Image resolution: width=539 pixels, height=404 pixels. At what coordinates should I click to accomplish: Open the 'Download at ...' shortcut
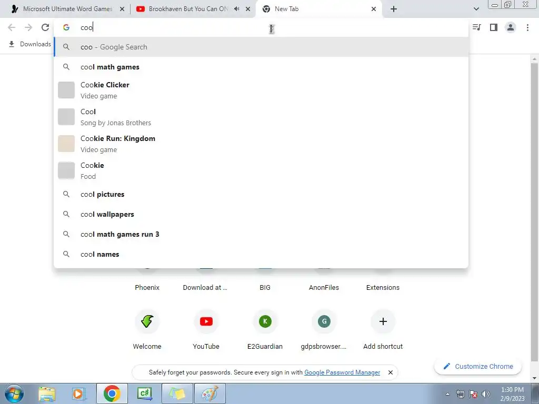coord(205,288)
